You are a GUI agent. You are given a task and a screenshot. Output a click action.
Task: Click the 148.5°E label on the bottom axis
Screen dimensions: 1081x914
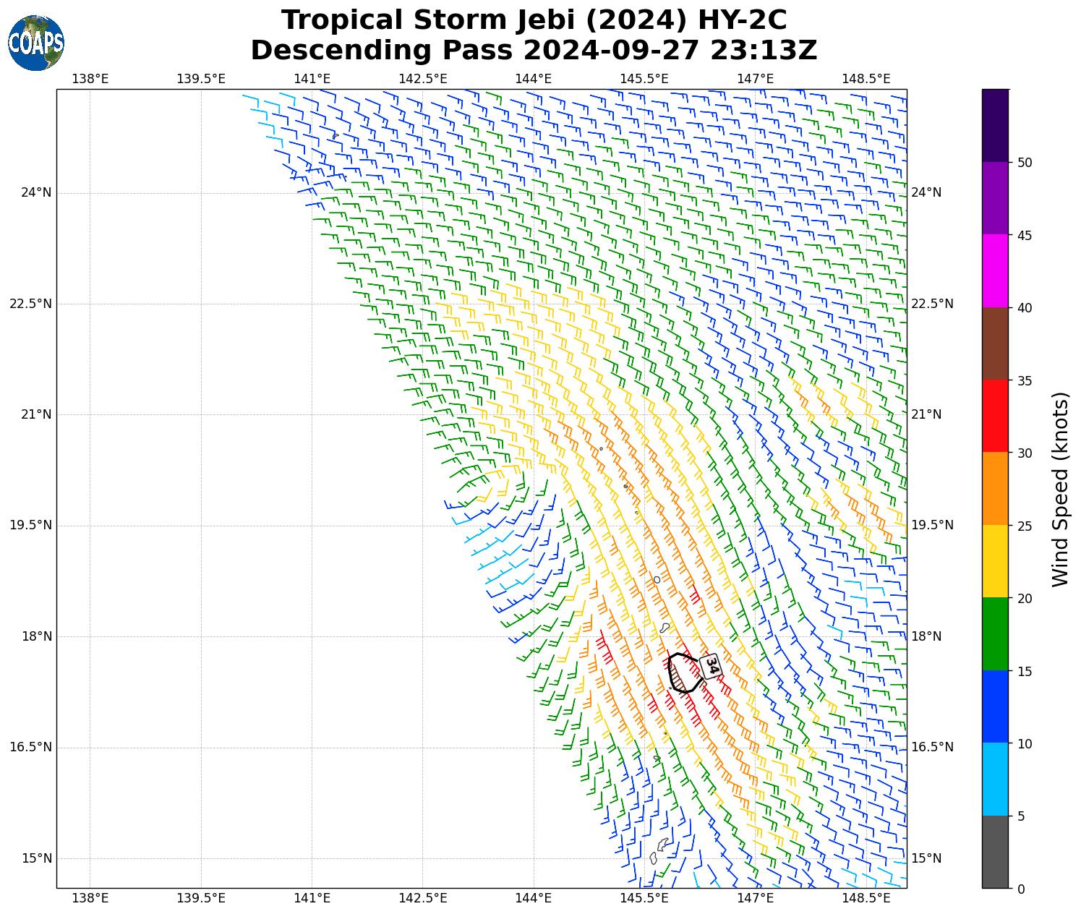tap(866, 898)
